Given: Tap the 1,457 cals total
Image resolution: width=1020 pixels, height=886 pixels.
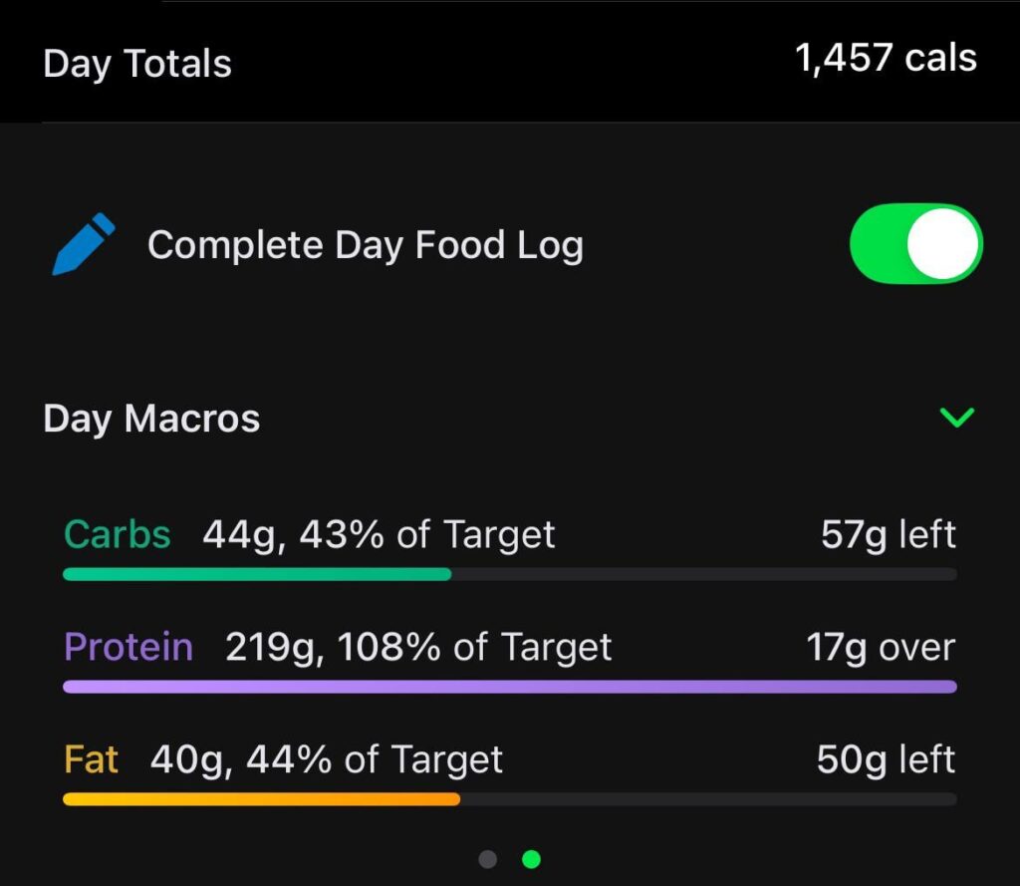Looking at the screenshot, I should 886,60.
